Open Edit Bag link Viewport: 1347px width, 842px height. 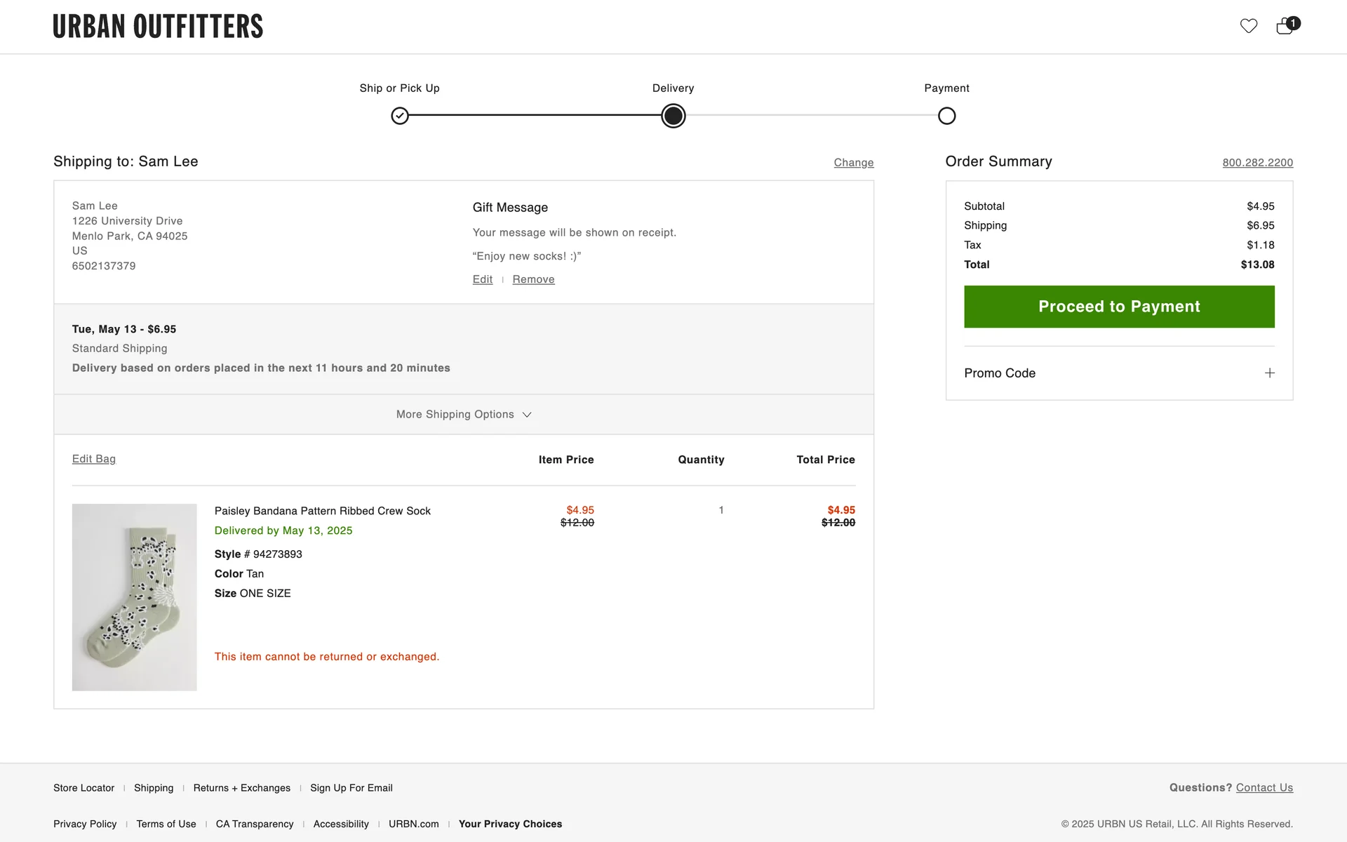(93, 459)
